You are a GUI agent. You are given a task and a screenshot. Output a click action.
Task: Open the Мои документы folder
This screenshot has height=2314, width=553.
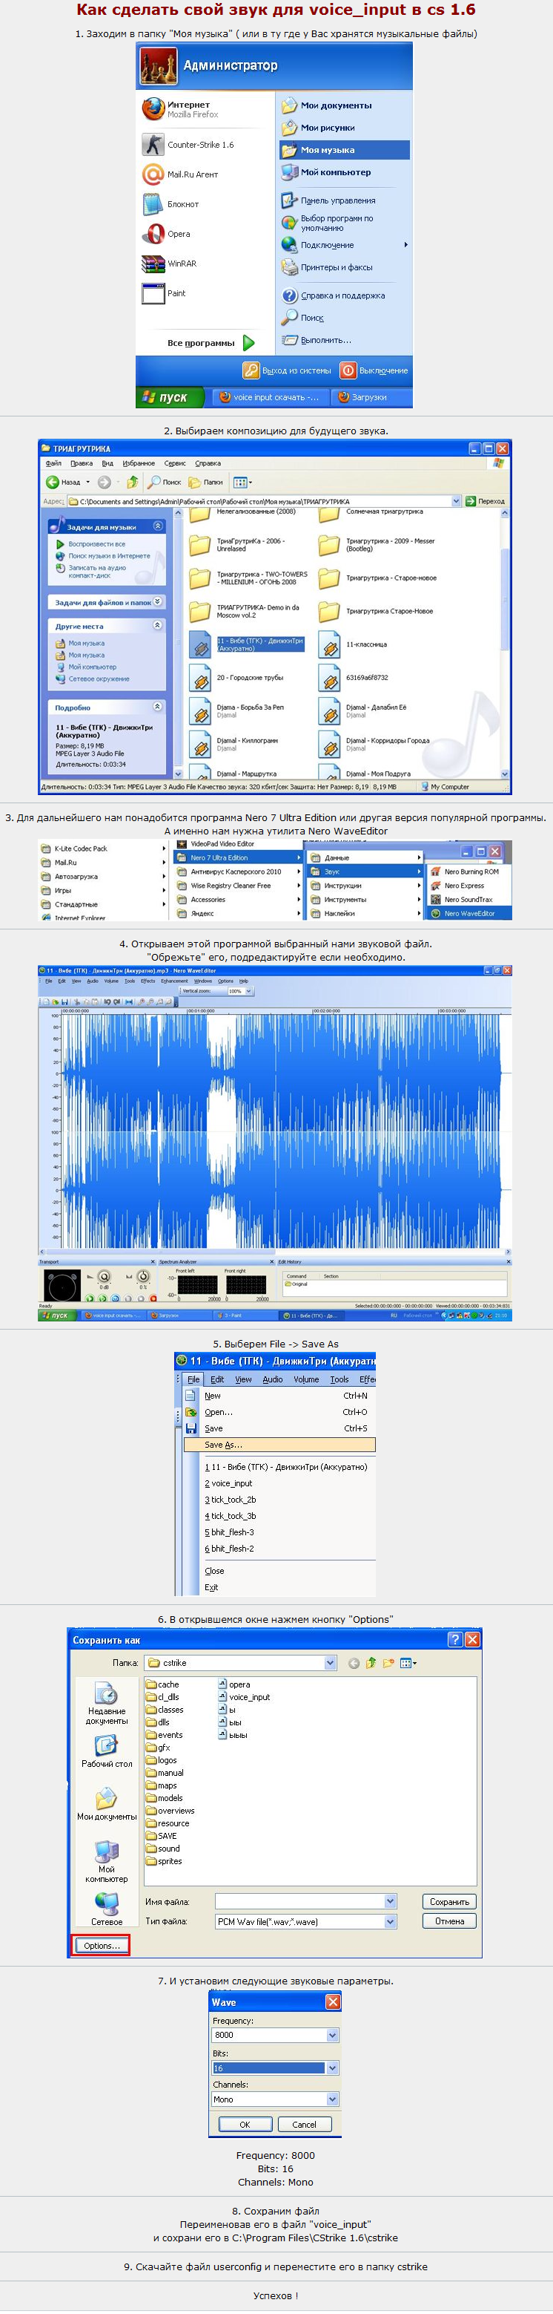point(327,105)
